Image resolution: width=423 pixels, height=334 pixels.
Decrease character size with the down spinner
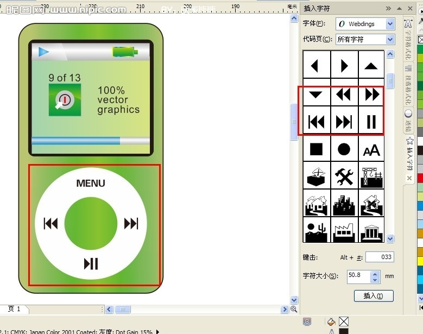point(375,280)
